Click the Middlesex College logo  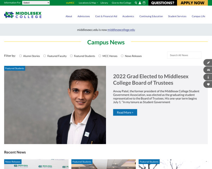(23, 15)
